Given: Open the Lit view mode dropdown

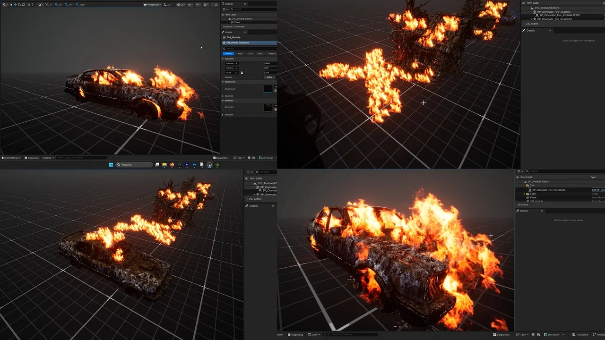Looking at the screenshot, I should 181,5.
